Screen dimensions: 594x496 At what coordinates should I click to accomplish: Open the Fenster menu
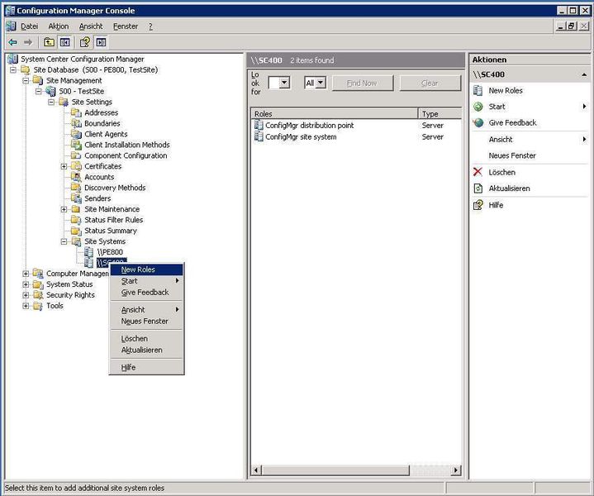pyautogui.click(x=126, y=26)
